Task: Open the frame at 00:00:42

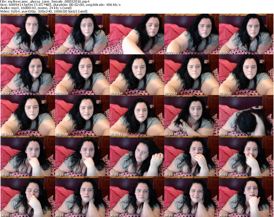Action: tap(246, 75)
